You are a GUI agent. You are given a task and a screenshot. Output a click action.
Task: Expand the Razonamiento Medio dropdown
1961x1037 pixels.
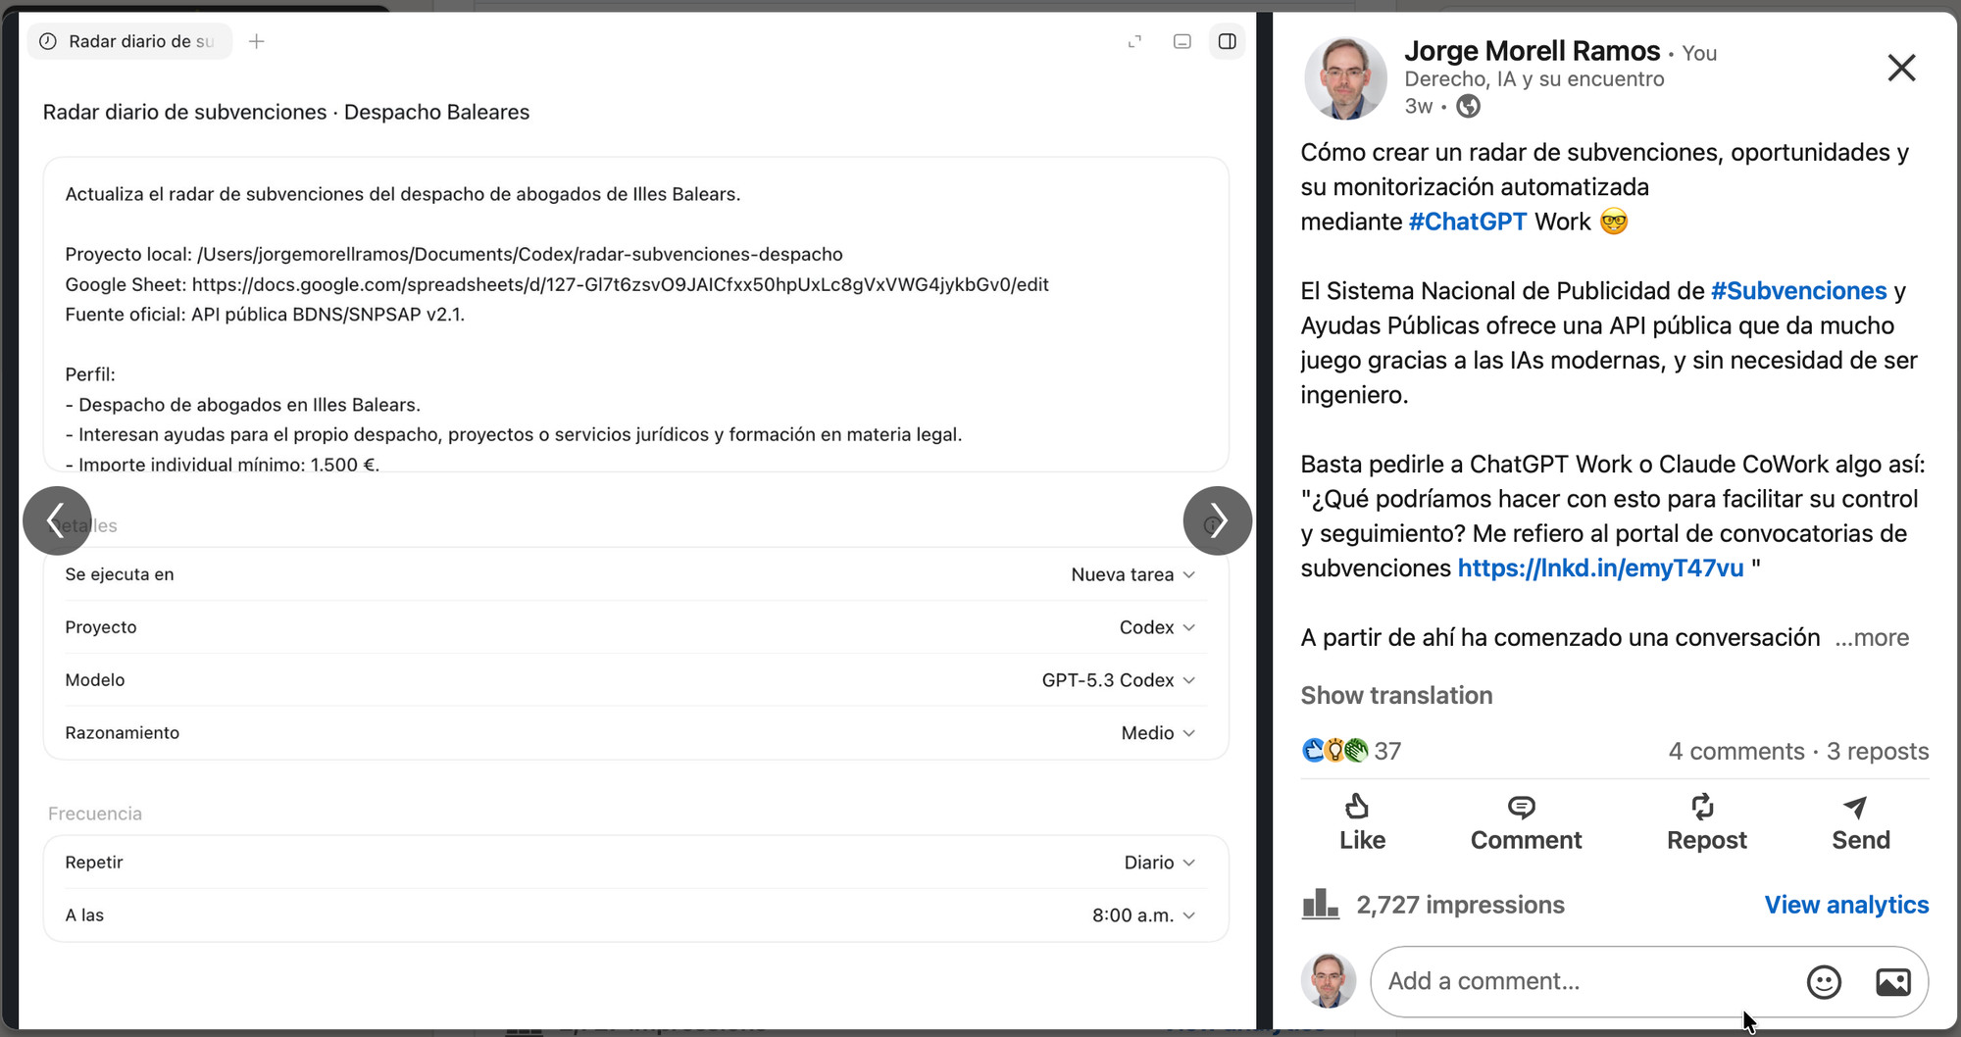click(x=1158, y=733)
